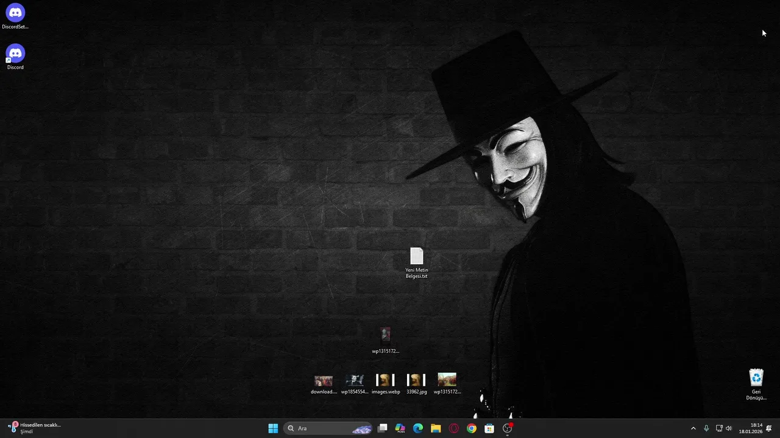Screen dimensions: 780x438
Task: Open the notification bell in tray
Action: 769,428
